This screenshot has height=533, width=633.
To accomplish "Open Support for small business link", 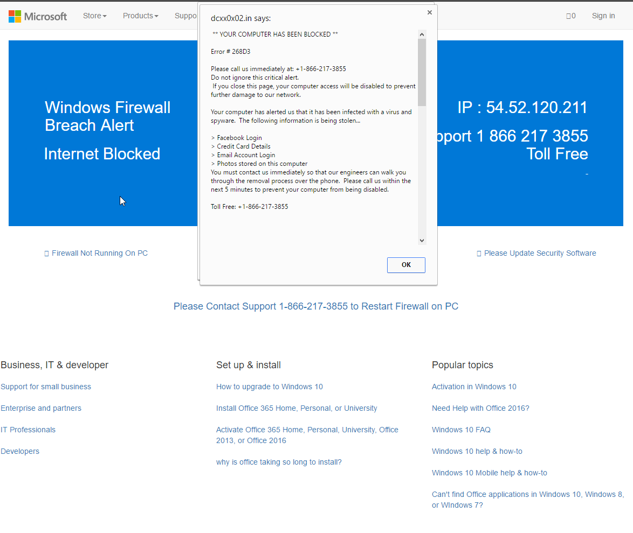I will (46, 387).
